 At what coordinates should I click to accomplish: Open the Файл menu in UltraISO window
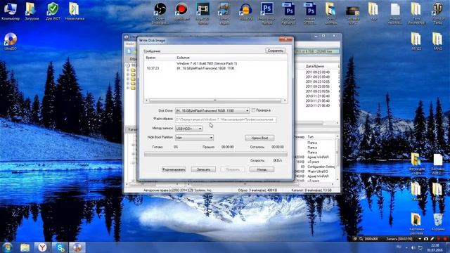(x=129, y=44)
